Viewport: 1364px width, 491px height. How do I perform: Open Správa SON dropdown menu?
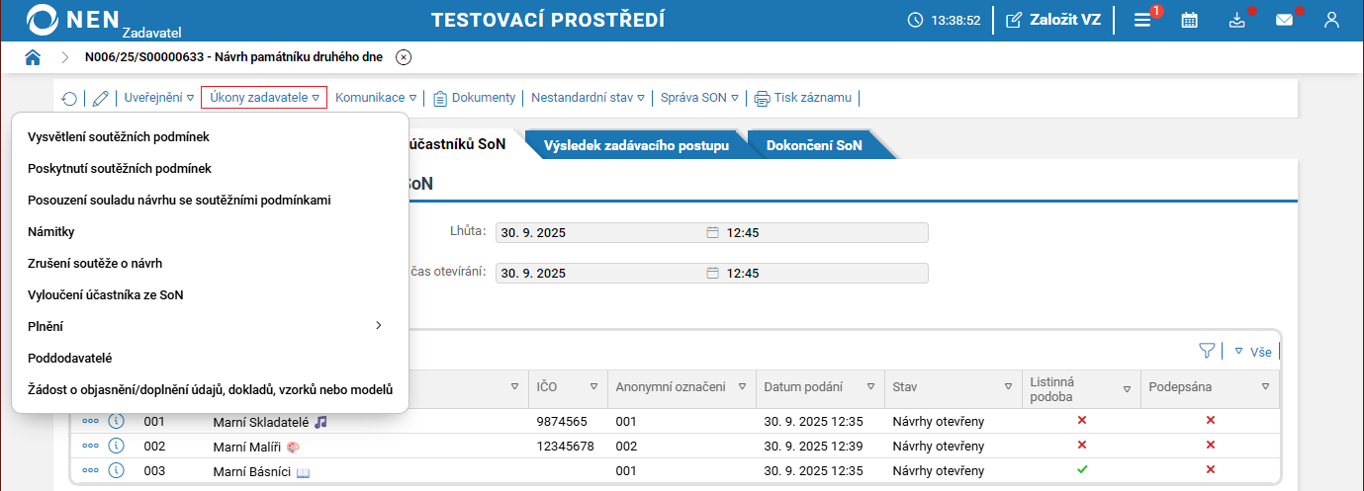pos(699,98)
